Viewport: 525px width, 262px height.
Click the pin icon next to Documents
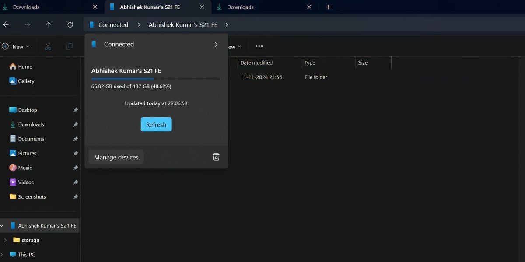tap(75, 139)
